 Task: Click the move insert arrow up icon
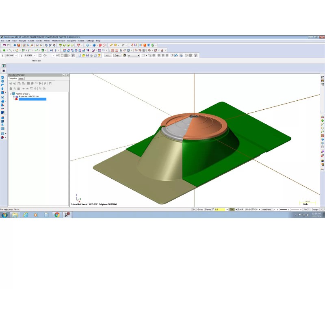click(x=27, y=89)
